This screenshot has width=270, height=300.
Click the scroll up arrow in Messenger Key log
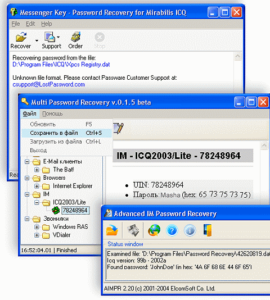tap(237, 56)
